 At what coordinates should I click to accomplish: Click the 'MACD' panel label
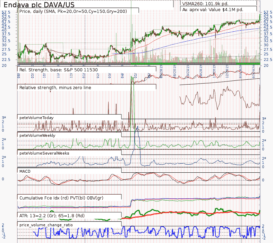coord(25,171)
